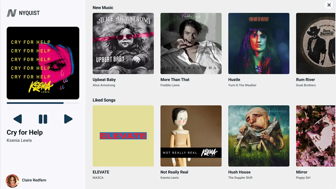Click the Claire Redfern username

34,180
